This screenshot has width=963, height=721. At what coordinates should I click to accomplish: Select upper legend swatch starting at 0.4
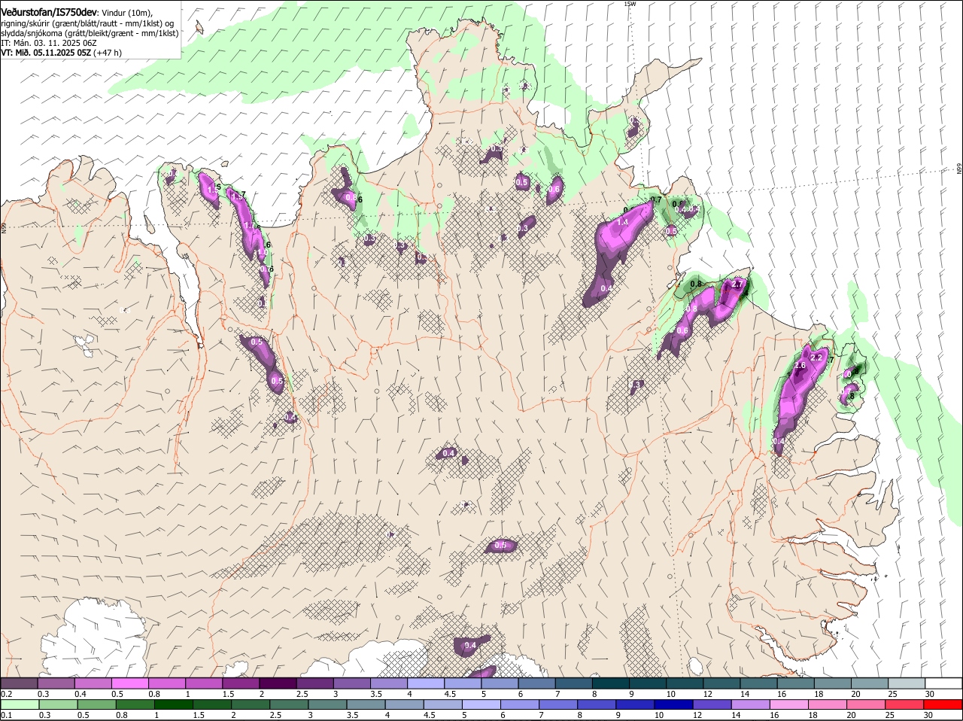point(93,683)
